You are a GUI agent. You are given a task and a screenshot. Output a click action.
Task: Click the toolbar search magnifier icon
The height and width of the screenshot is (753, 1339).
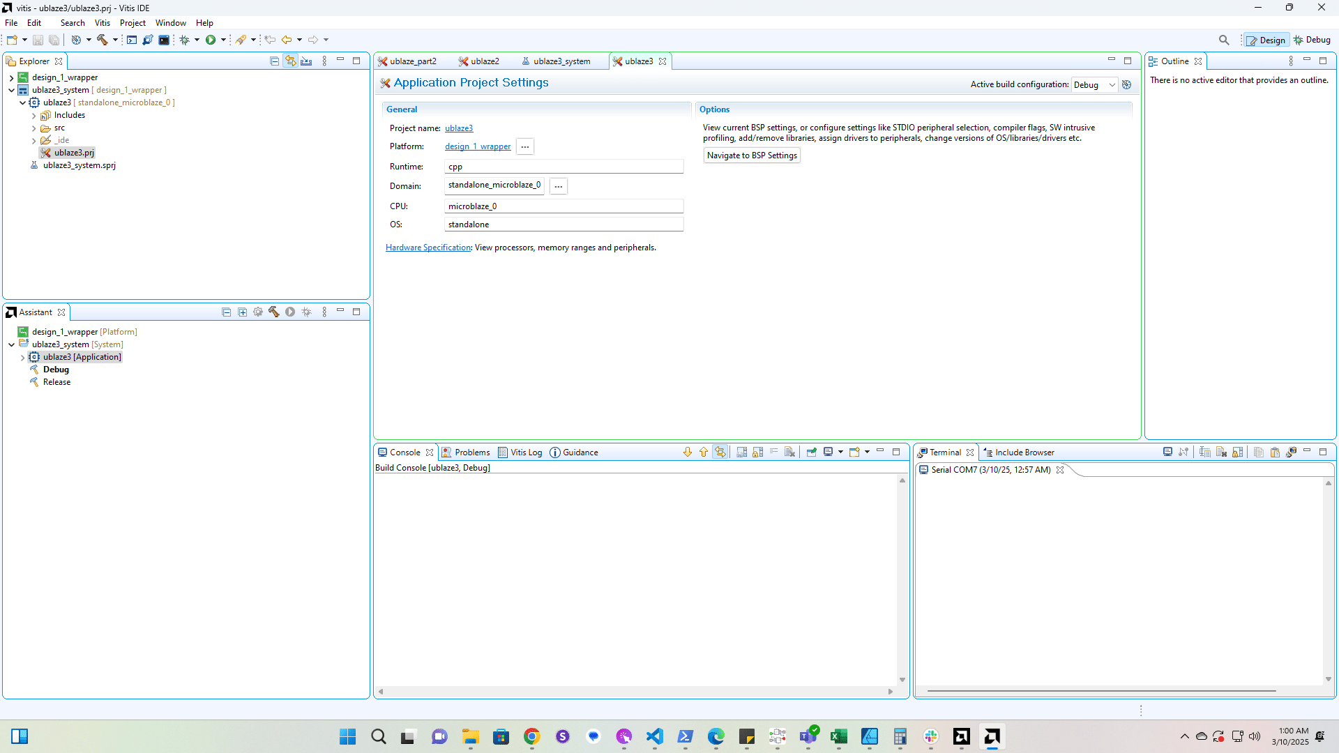(1224, 40)
